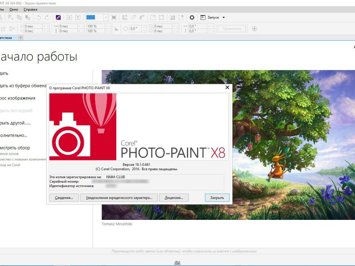
Task: Click the Full-screen preview icon
Action: (114, 17)
